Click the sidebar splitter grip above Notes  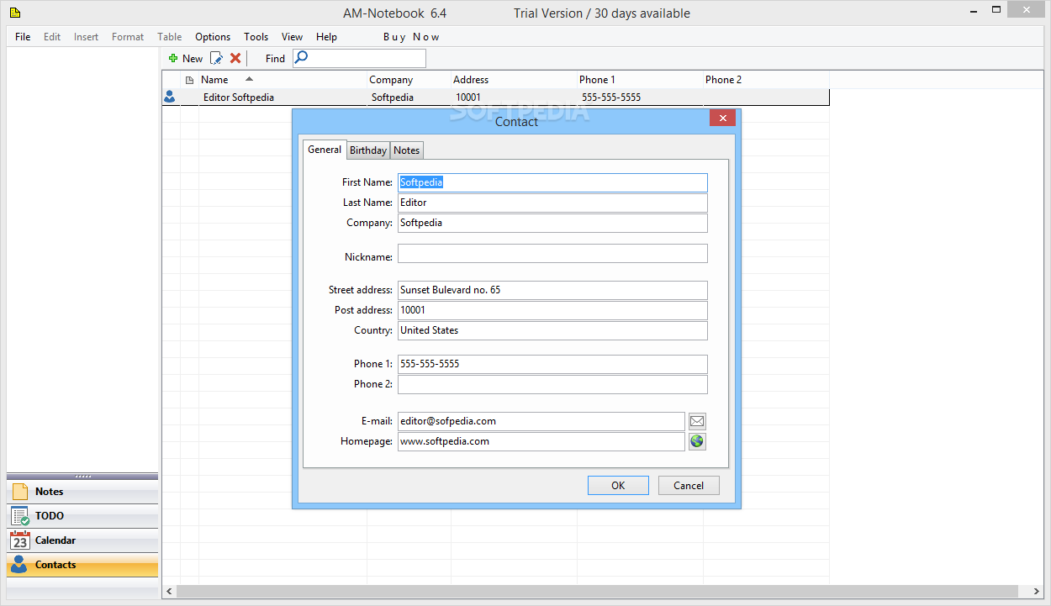pyautogui.click(x=82, y=476)
